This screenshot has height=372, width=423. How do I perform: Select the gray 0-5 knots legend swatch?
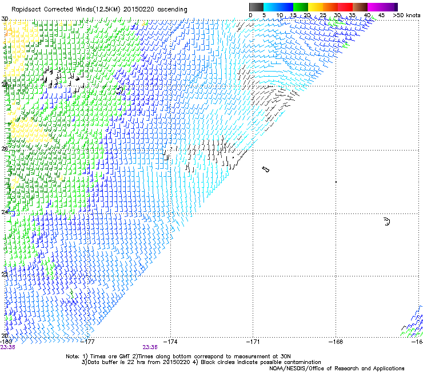pyautogui.click(x=256, y=7)
